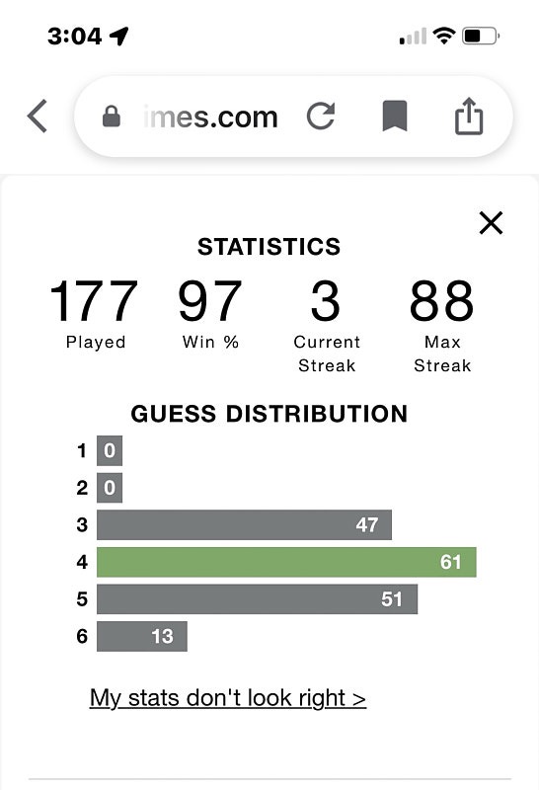Open "My stats don't look right" link

pyautogui.click(x=228, y=698)
